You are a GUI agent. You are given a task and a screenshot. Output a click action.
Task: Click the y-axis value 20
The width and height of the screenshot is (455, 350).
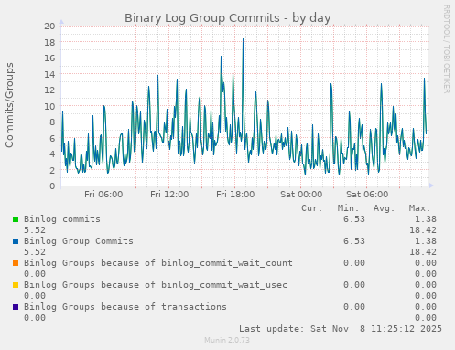click(x=49, y=27)
